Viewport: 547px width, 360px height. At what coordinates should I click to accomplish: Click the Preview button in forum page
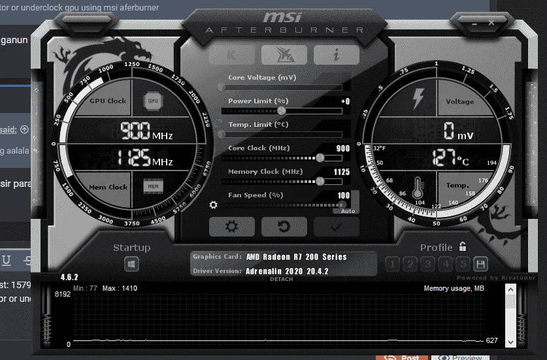[x=460, y=358]
